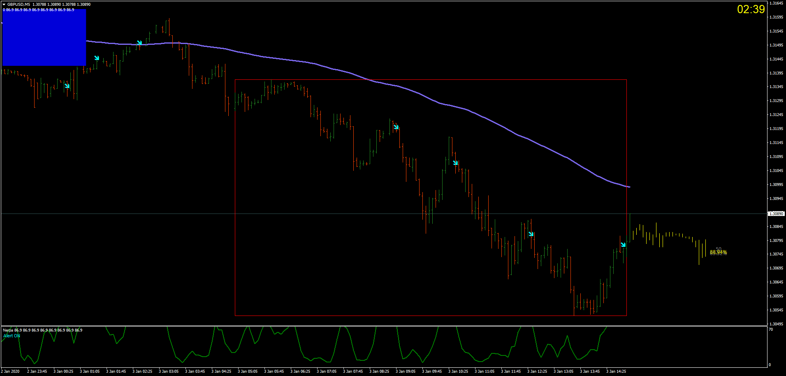Click the 3 Jan 11:45 time axis label
This screenshot has width=786, height=376.
[x=511, y=371]
